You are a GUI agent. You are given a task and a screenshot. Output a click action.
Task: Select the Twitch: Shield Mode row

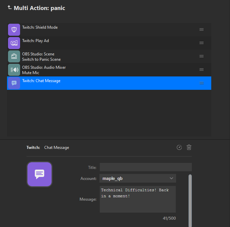coord(109,30)
